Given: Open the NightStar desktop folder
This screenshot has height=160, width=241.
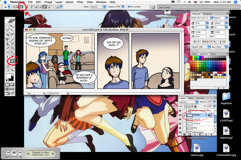Looking at the screenshot, I should coord(226,98).
